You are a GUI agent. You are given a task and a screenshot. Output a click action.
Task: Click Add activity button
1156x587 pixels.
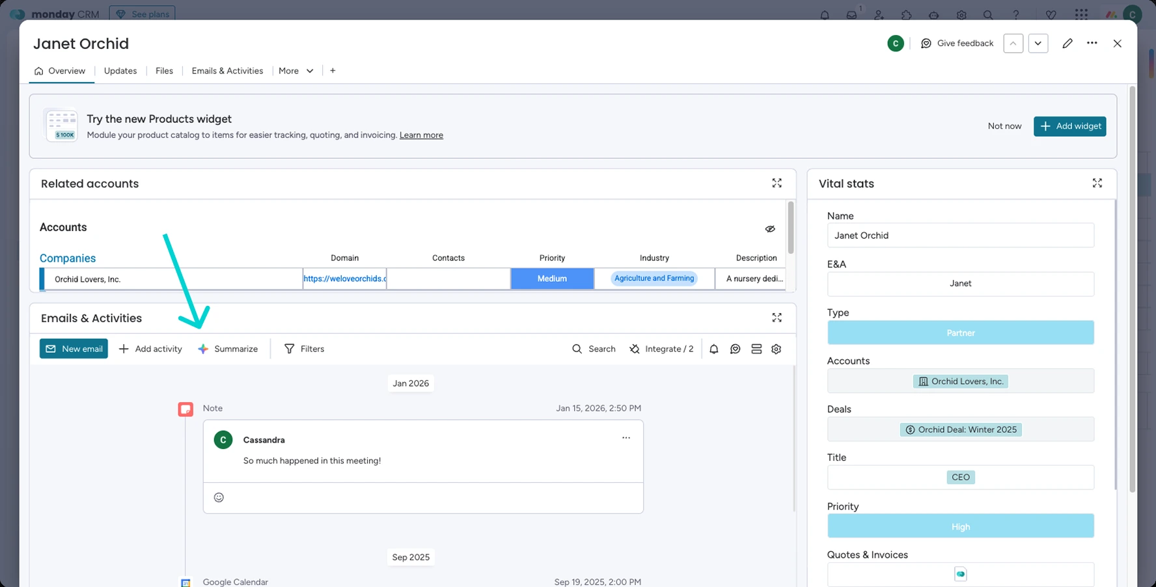(x=150, y=349)
